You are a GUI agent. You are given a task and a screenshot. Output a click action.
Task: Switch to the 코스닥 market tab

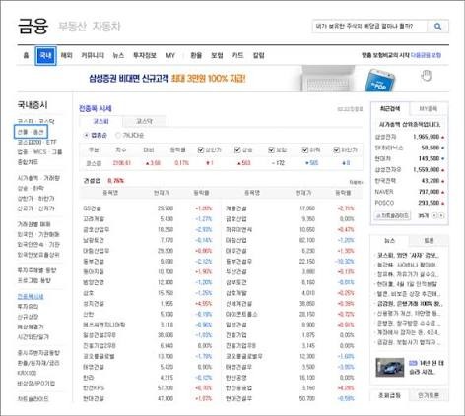tap(144, 121)
